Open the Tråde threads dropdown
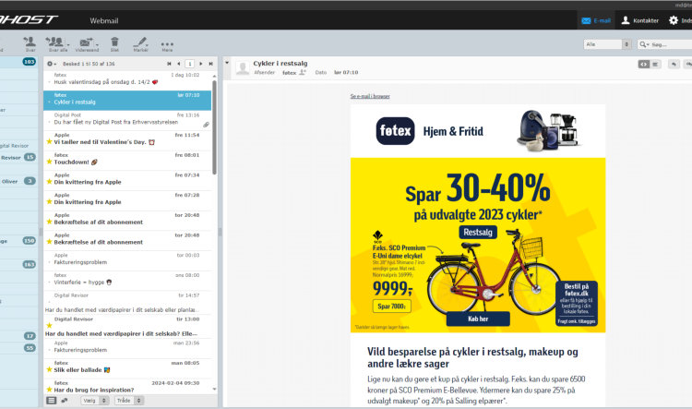Viewport: 692px width, 409px height. point(128,401)
